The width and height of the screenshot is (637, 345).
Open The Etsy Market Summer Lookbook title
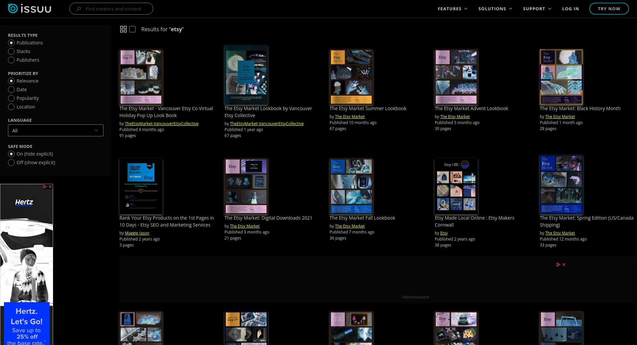(x=368, y=108)
